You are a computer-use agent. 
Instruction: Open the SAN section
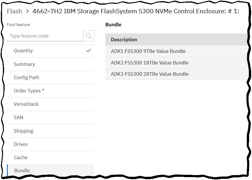pyautogui.click(x=19, y=117)
